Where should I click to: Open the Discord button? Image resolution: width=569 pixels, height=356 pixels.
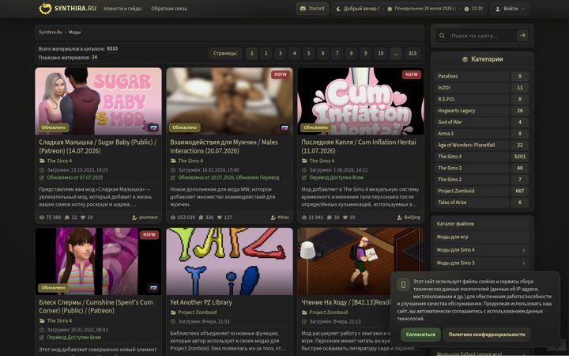(x=312, y=9)
